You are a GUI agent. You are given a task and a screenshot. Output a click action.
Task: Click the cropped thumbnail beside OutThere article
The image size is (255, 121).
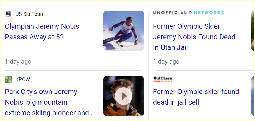tap(253, 96)
